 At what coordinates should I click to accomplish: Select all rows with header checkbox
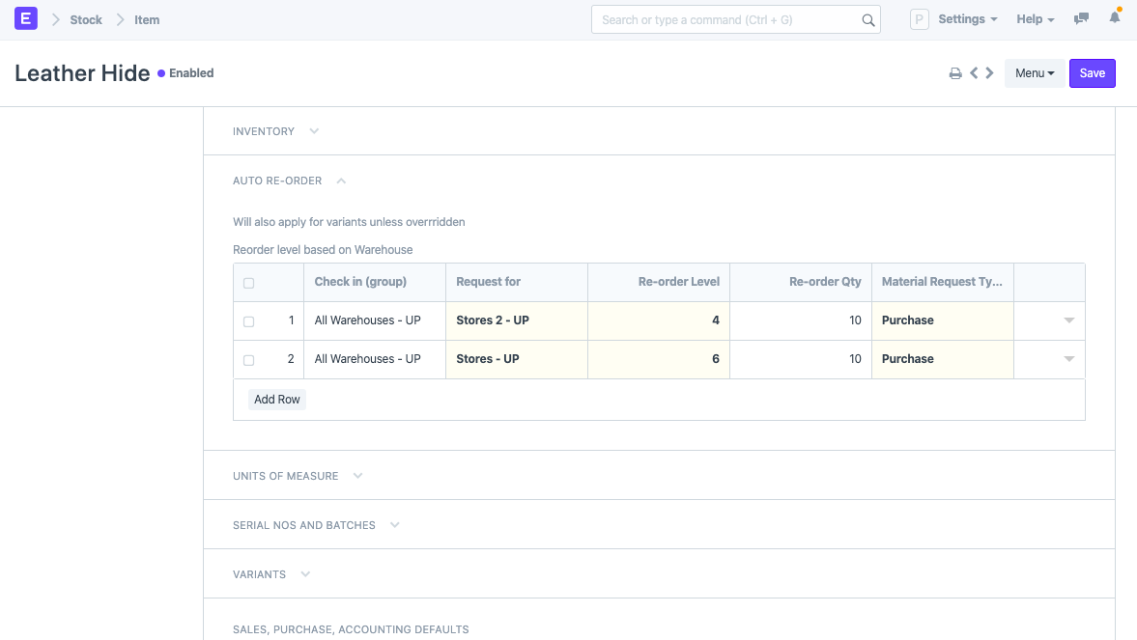click(x=249, y=283)
